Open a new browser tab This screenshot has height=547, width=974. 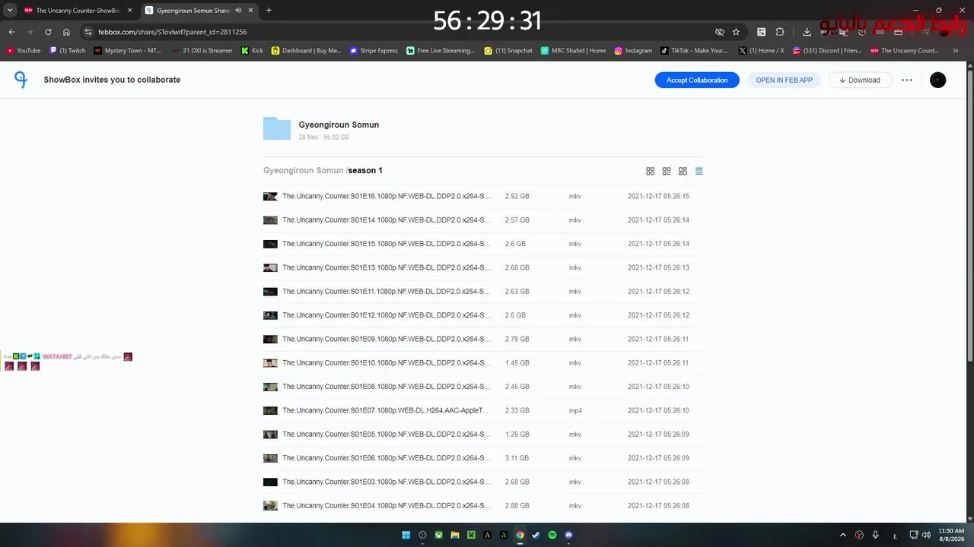click(x=269, y=11)
